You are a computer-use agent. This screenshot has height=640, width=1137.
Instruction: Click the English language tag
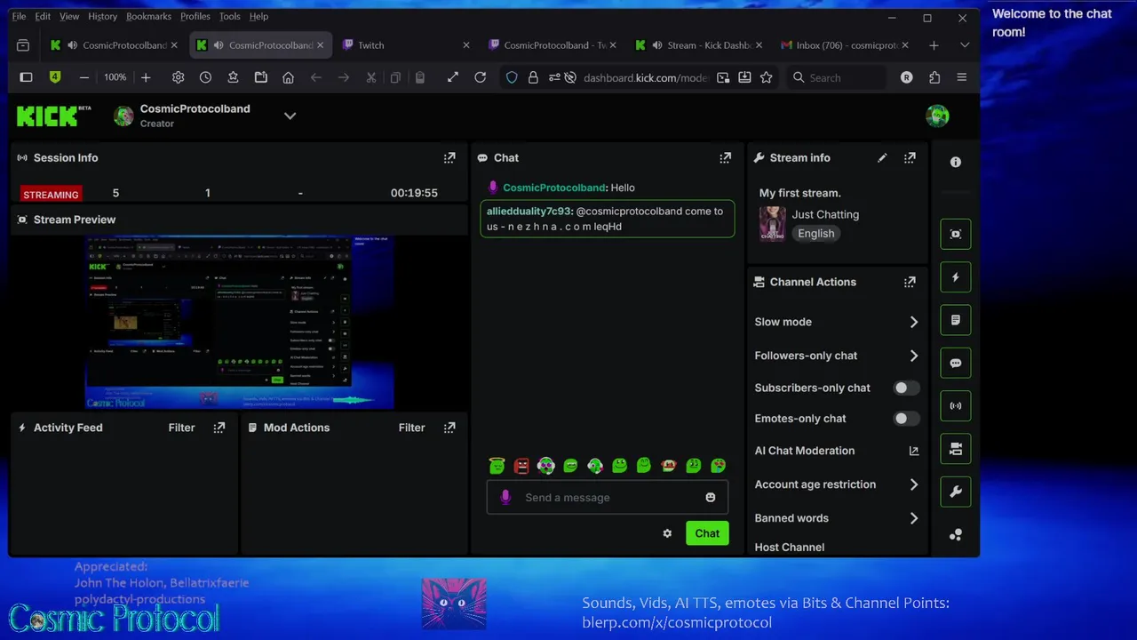[x=815, y=234]
